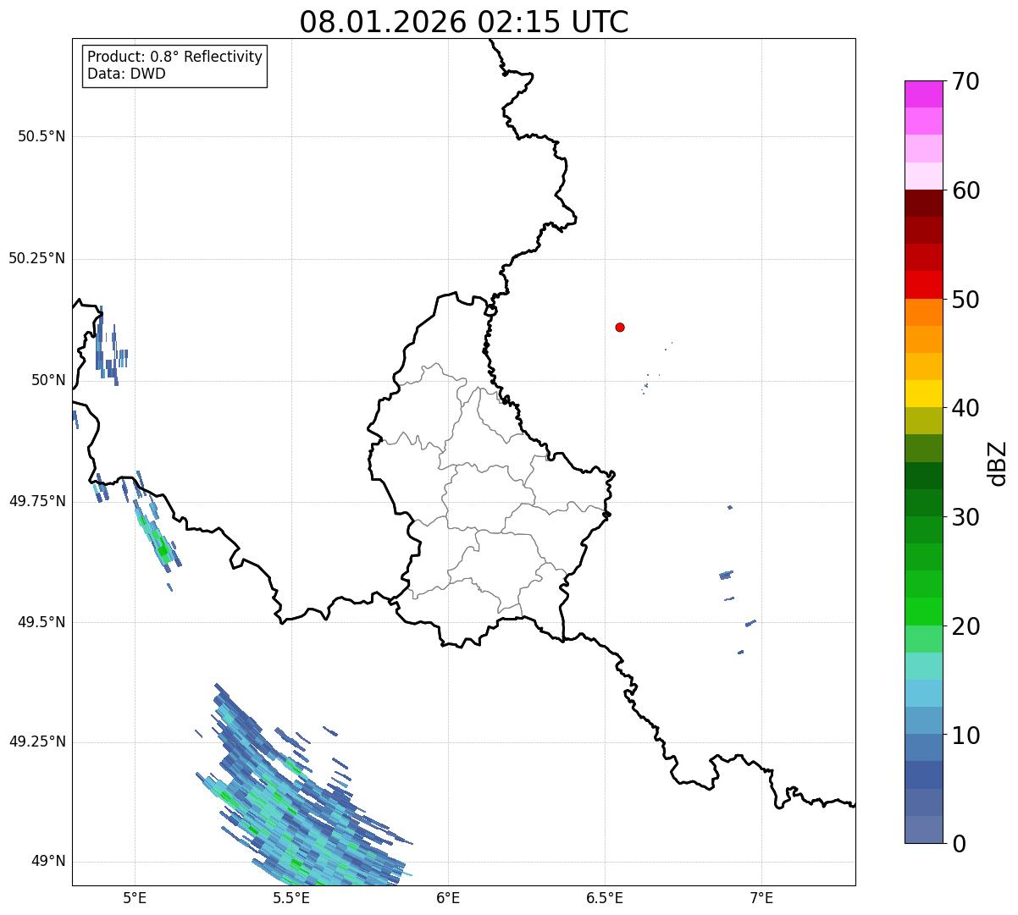Image resolution: width=1018 pixels, height=915 pixels.
Task: Click the 'Data: DWD' text line
Action: click(x=126, y=74)
